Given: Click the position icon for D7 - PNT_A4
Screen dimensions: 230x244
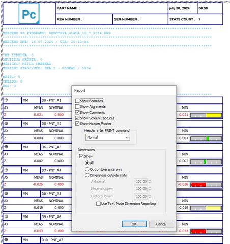Looking at the screenshot, I should (6, 170).
